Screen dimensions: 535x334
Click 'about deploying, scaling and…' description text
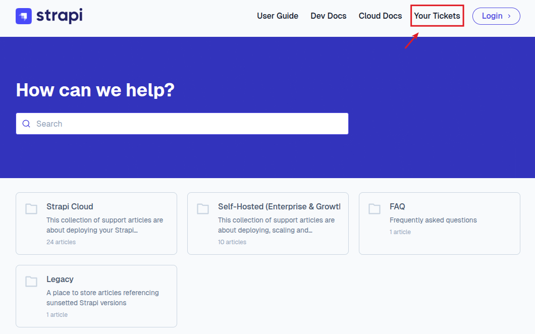pos(265,230)
